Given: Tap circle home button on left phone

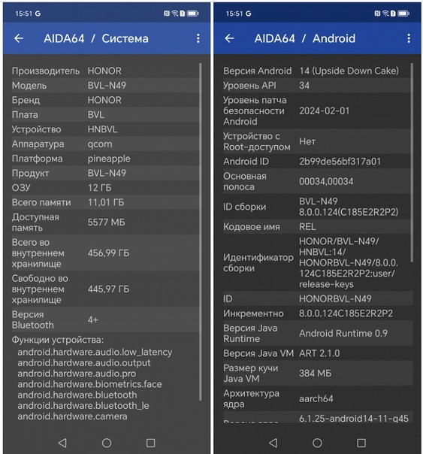Looking at the screenshot, I should pos(107,443).
